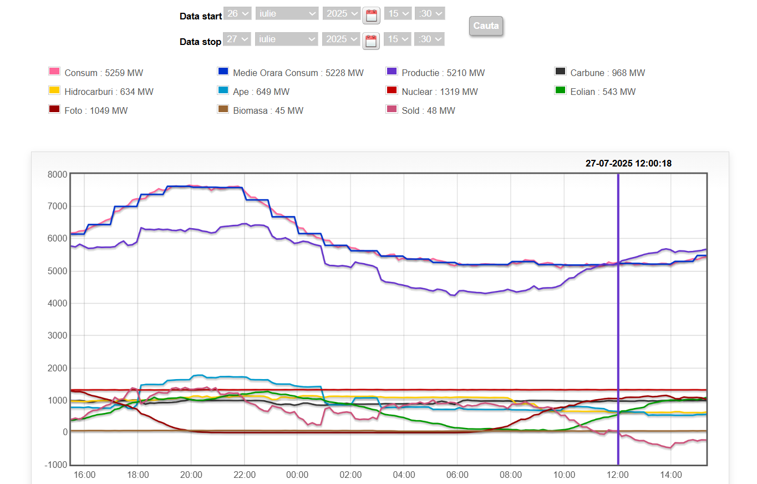
Task: Click the brown Biomasa legend swatch
Action: tap(223, 109)
